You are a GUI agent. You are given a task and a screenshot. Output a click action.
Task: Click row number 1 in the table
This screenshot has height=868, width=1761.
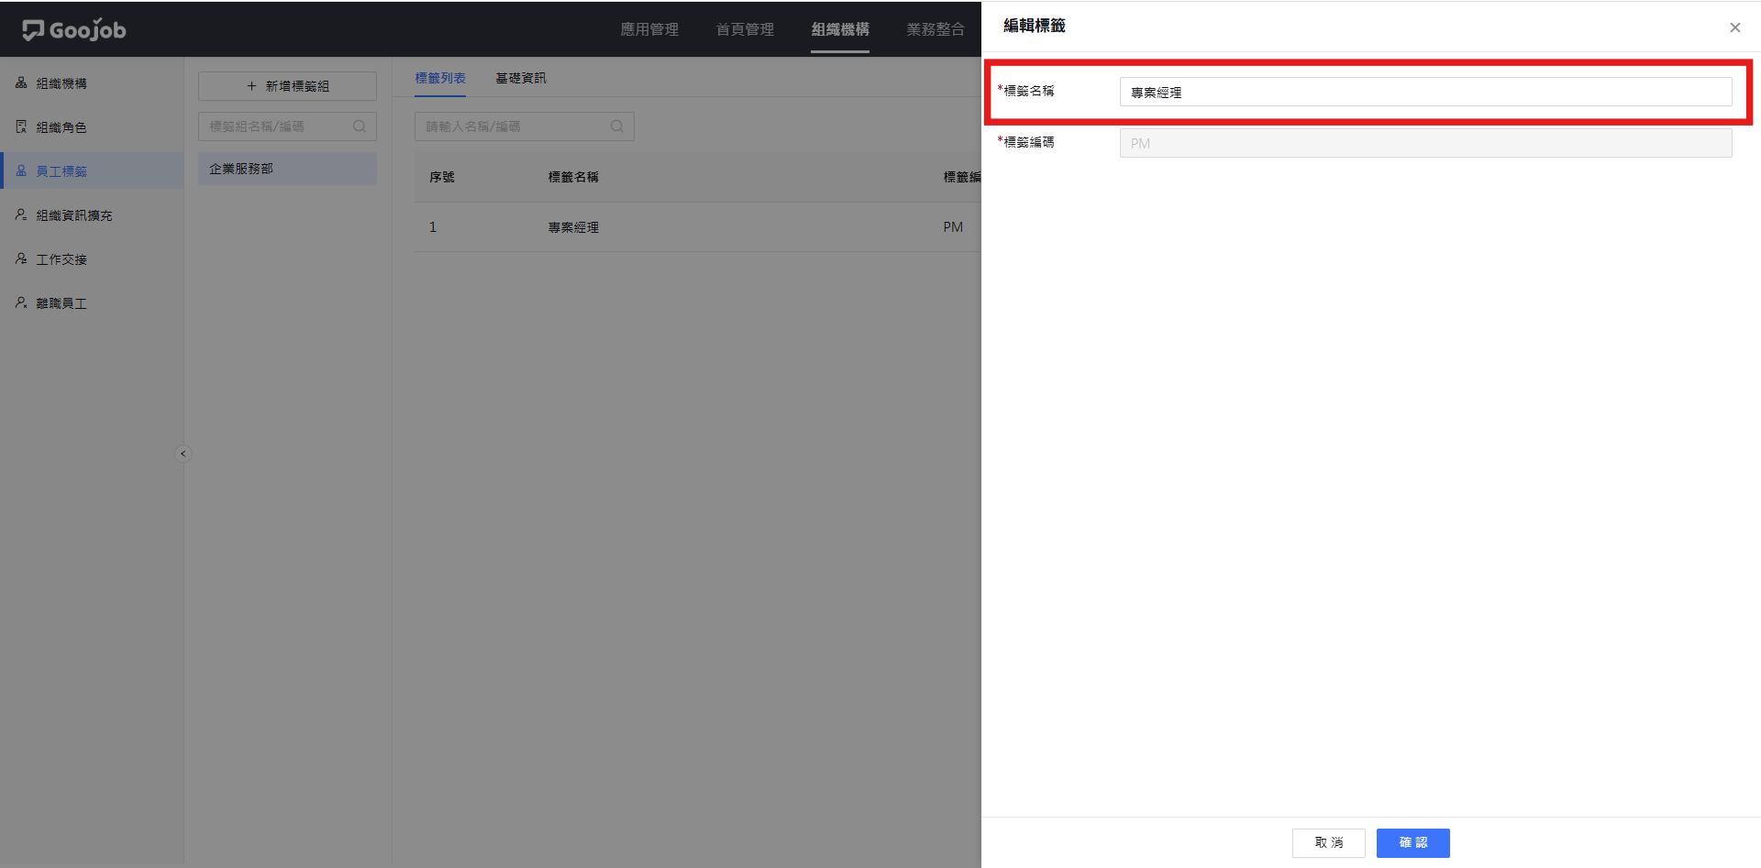(433, 227)
